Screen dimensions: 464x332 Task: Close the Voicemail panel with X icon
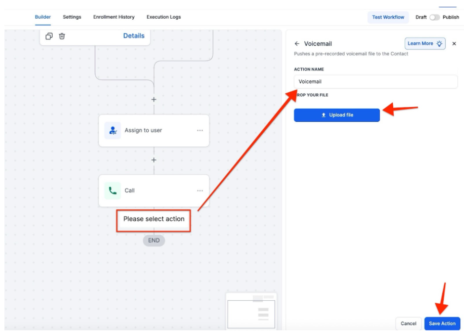pos(454,44)
